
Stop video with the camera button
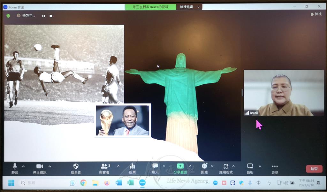pyautogui.click(x=40, y=169)
